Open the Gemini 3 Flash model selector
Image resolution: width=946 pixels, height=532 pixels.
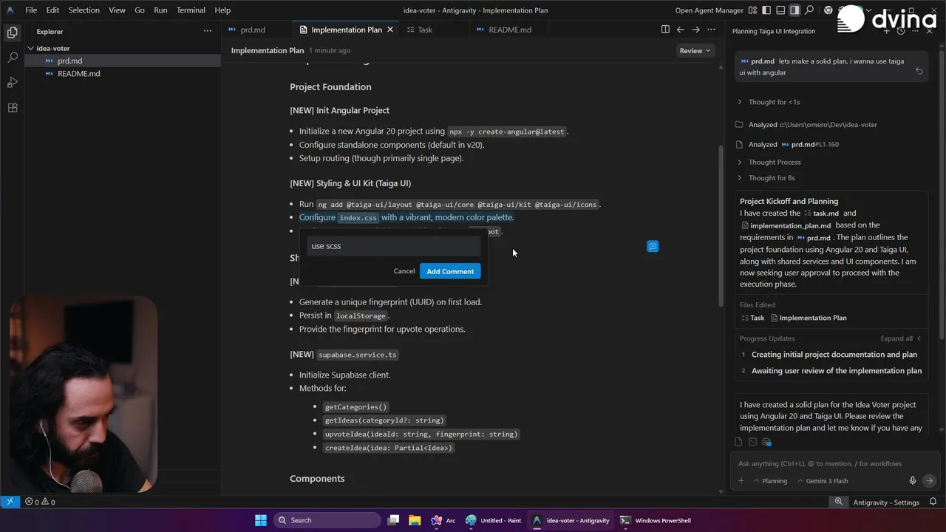tap(823, 481)
